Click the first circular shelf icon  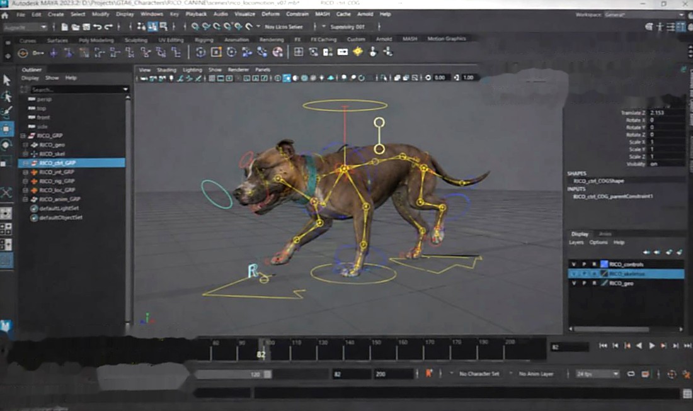click(x=23, y=53)
